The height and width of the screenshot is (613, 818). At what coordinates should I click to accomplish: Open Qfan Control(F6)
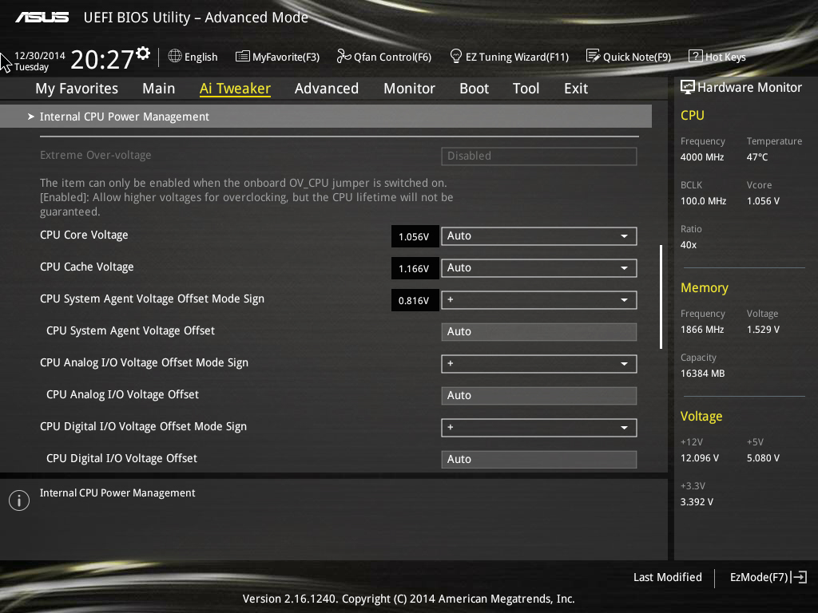tap(384, 57)
